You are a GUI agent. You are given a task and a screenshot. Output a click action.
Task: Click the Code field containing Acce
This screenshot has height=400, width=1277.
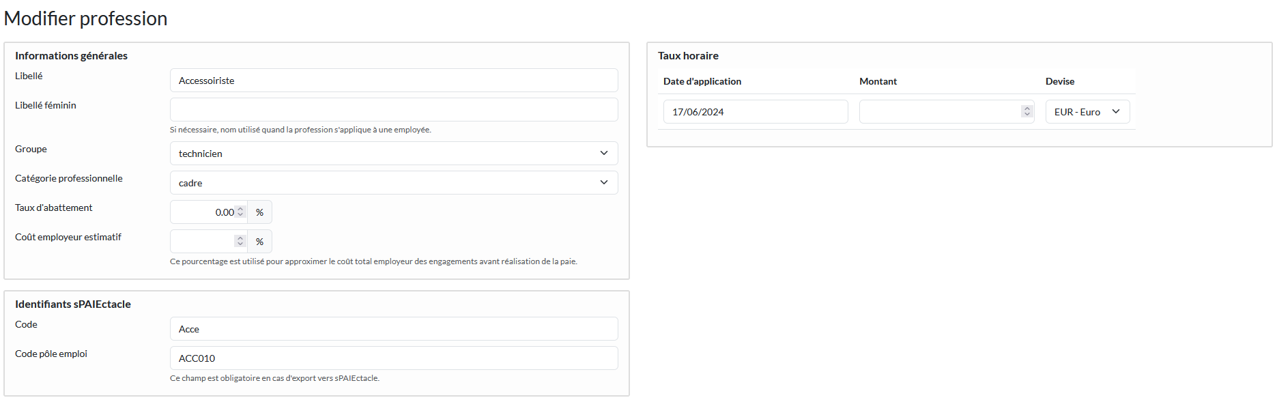click(393, 329)
